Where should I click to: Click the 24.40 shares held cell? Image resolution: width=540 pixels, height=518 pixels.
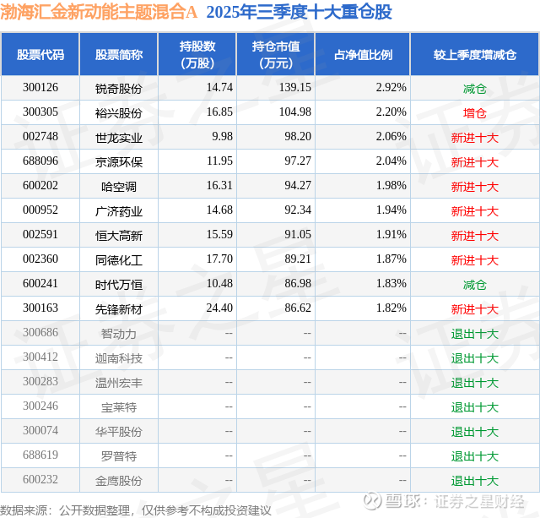pos(219,308)
